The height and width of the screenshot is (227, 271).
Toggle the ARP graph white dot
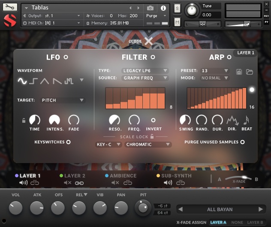click(x=252, y=90)
